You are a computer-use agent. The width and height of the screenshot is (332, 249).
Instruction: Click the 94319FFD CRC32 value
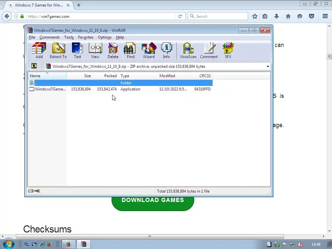click(x=202, y=89)
